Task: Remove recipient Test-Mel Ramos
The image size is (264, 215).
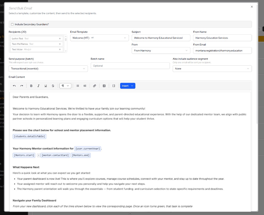Action: point(60,44)
